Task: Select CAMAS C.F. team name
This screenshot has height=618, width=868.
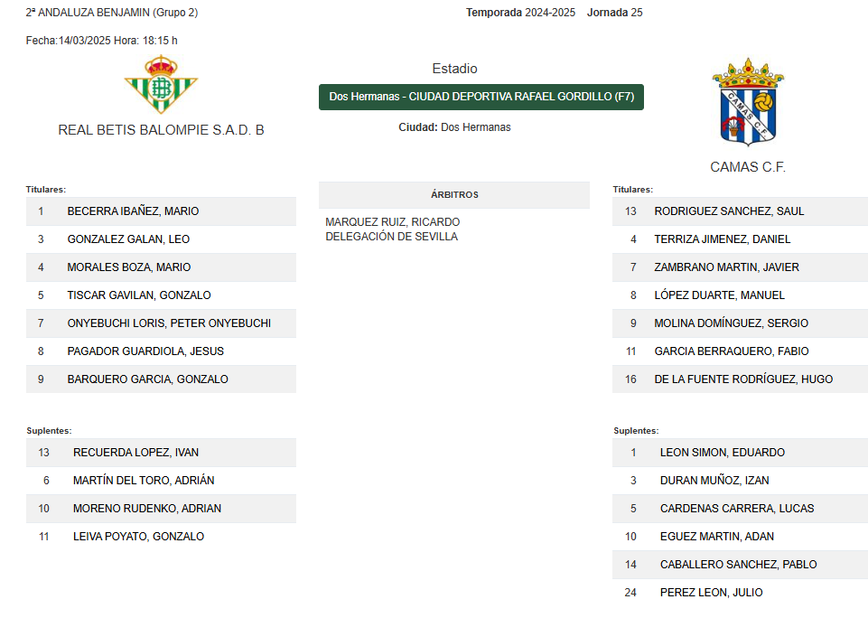Action: 748,167
